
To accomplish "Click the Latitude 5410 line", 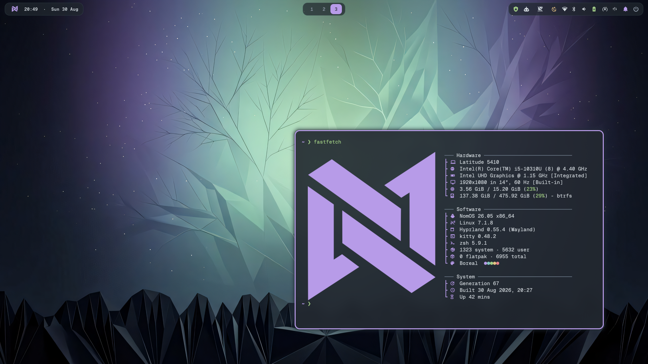I will click(x=479, y=162).
